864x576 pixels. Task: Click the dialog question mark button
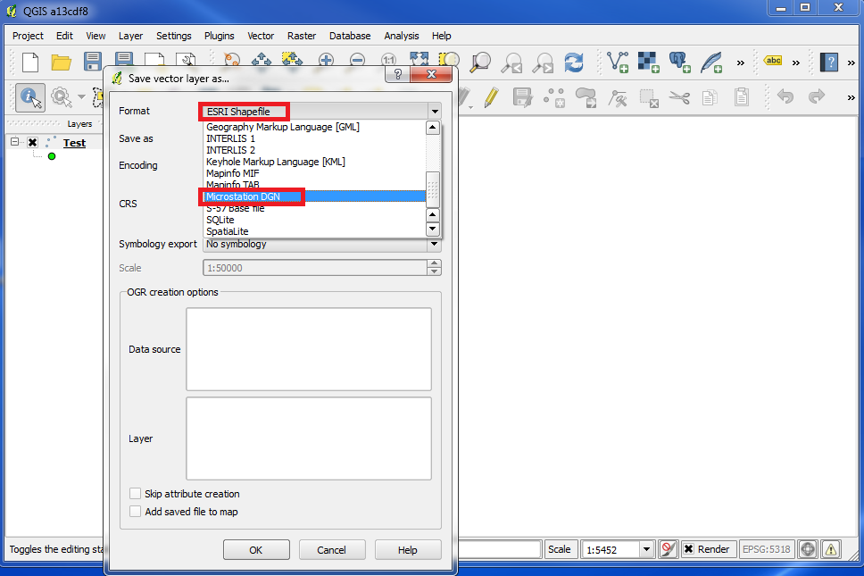398,74
